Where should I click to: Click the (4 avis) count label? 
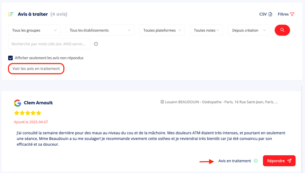[59, 14]
